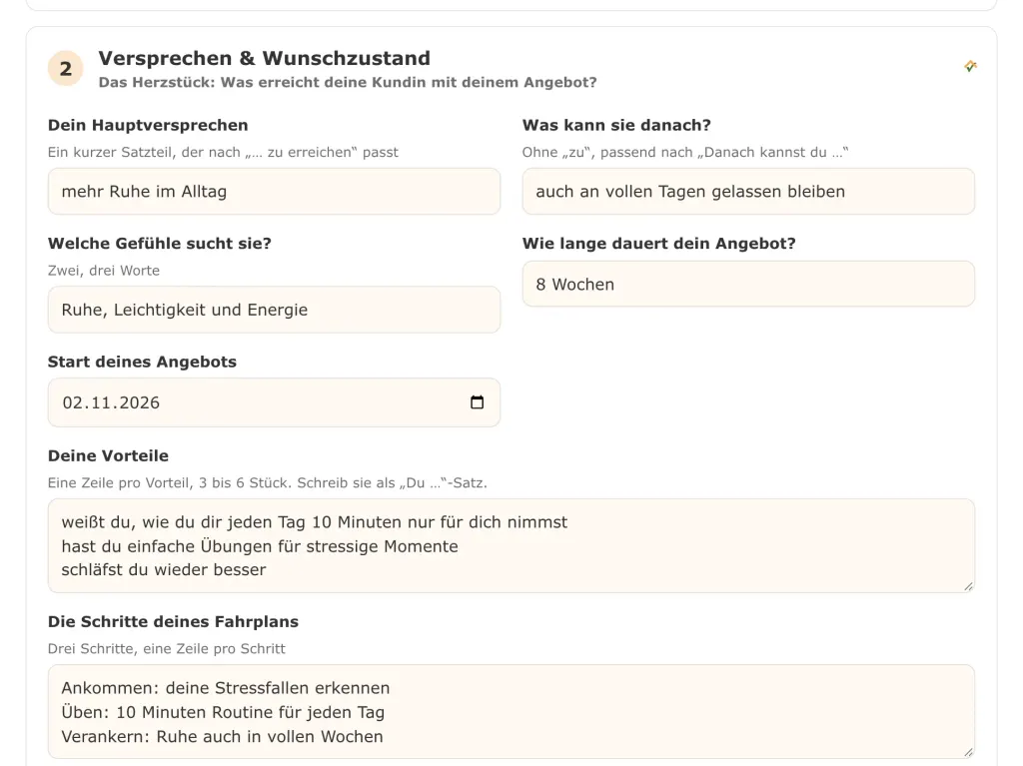Click into the Fahrplan steps textarea
1023x766 pixels.
pos(511,712)
